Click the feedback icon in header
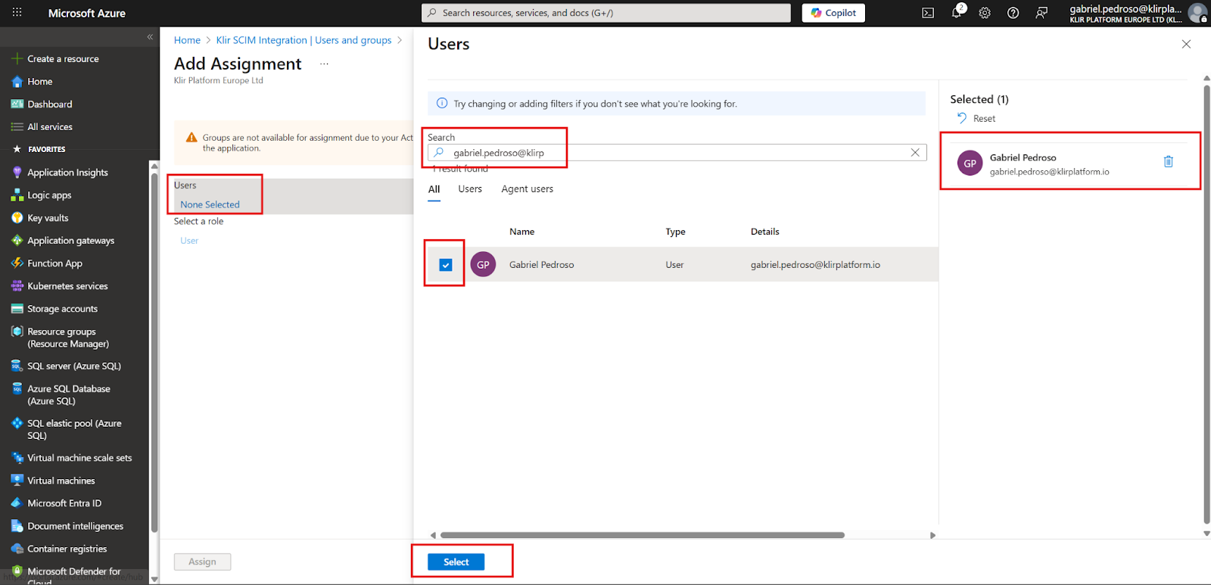This screenshot has height=585, width=1211. point(1041,13)
